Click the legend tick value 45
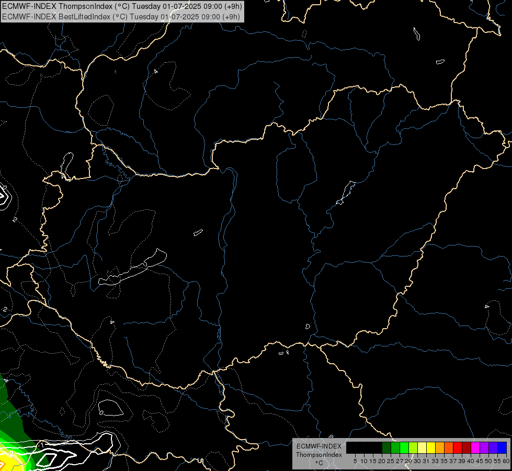Viewport: 512px width, 471px height. point(480,461)
